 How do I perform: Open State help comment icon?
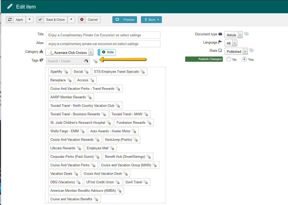point(251,50)
